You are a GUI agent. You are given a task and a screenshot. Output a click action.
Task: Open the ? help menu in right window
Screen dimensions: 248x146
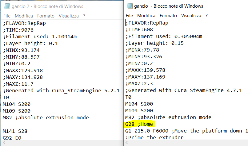pyautogui.click(x=206, y=16)
